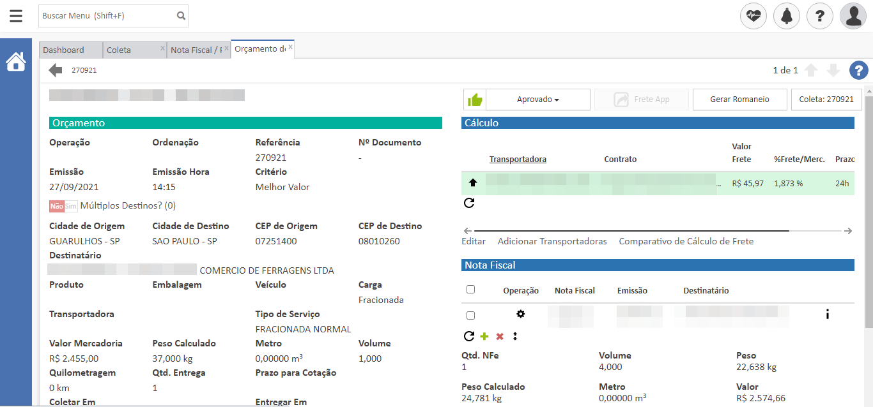Viewport: 873px width, 407px height.
Task: Remove Nota Fiscal with red X icon
Action: 500,336
